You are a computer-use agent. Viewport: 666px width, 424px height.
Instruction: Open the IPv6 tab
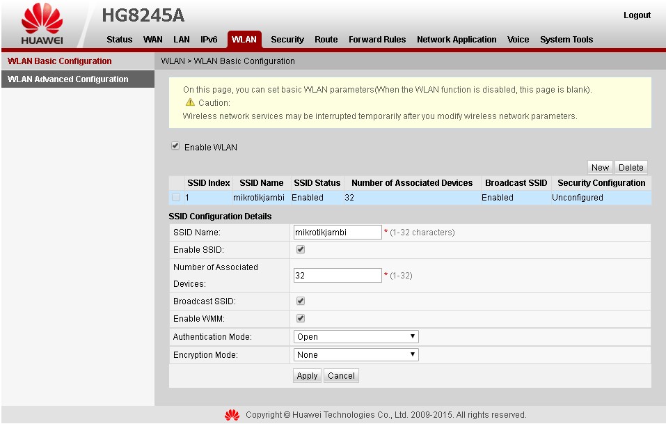tap(209, 40)
